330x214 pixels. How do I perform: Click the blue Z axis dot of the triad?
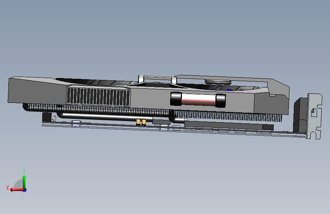[x=25, y=190]
